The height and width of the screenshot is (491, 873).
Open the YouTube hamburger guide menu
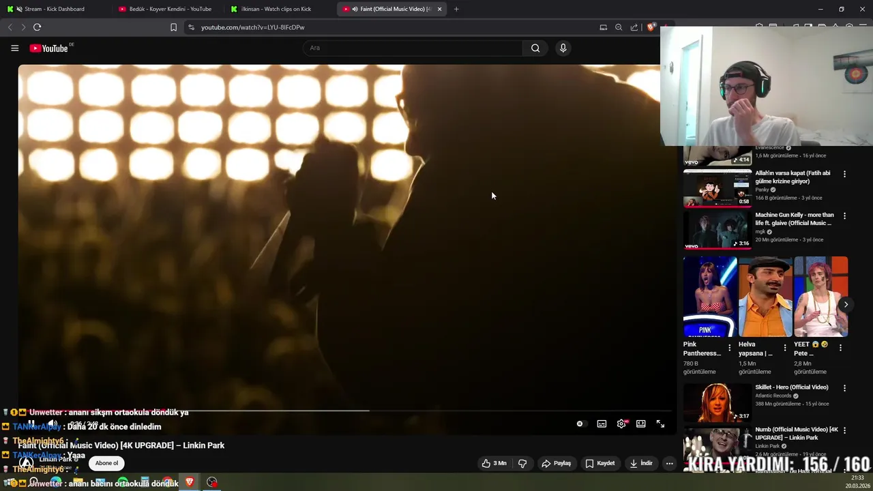pyautogui.click(x=14, y=48)
